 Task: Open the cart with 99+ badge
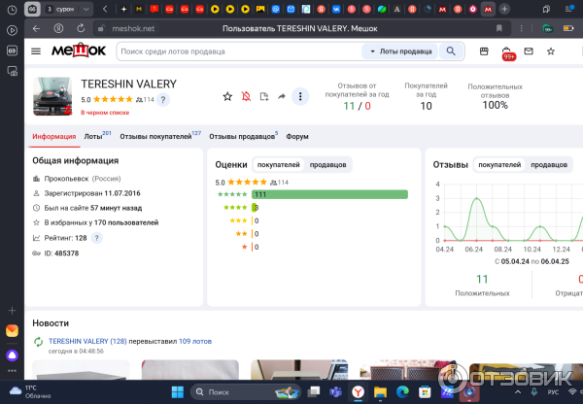click(x=506, y=51)
